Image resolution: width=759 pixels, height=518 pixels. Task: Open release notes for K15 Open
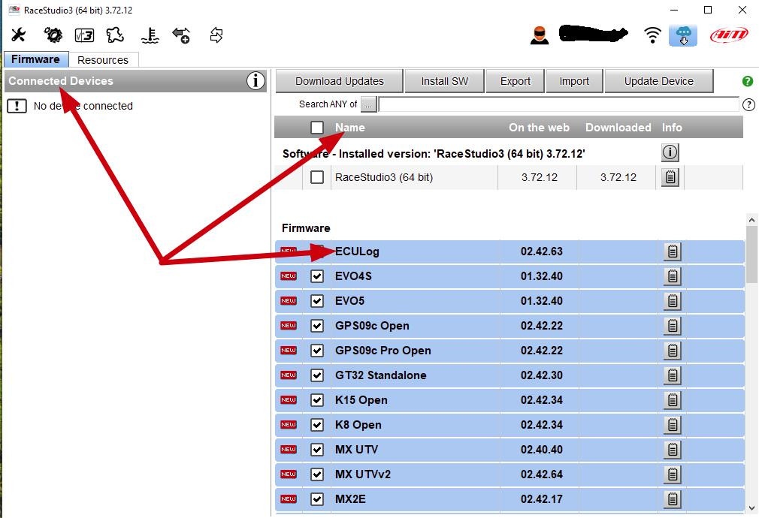pyautogui.click(x=673, y=400)
